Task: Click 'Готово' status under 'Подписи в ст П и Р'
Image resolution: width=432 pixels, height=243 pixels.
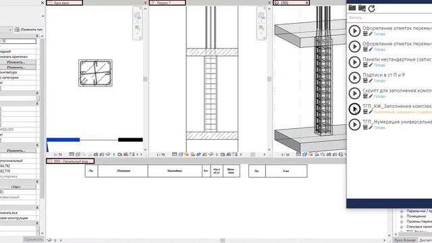Action: [x=379, y=81]
